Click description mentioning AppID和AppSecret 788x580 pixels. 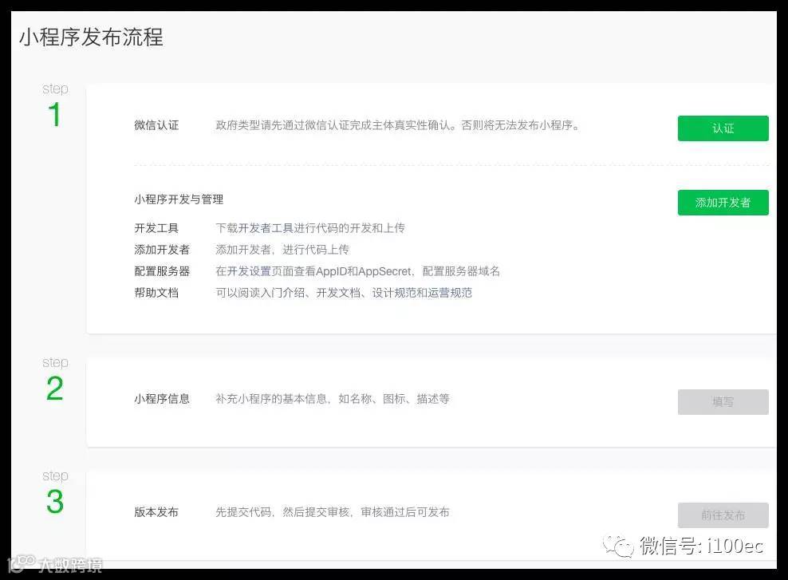(358, 271)
